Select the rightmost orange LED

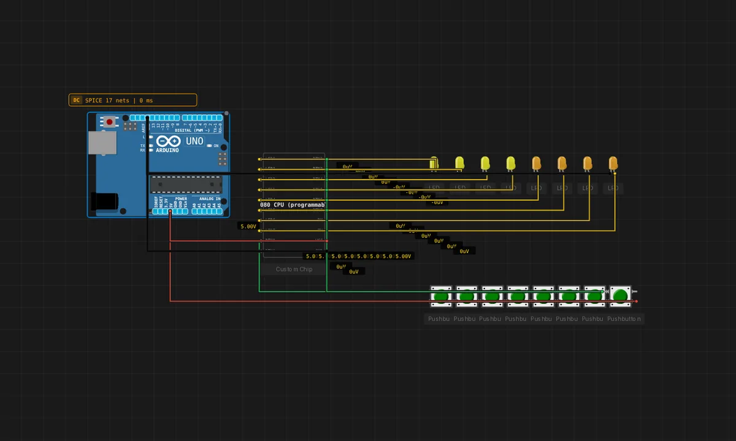pos(613,164)
